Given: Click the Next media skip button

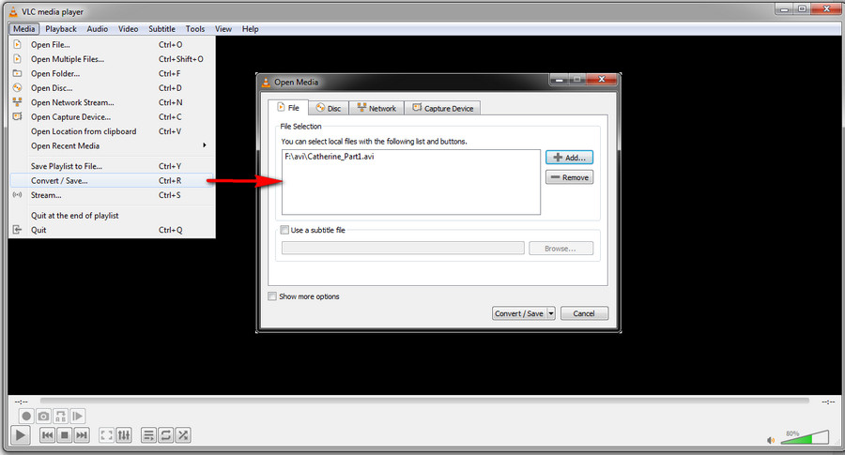Looking at the screenshot, I should pyautogui.click(x=82, y=435).
